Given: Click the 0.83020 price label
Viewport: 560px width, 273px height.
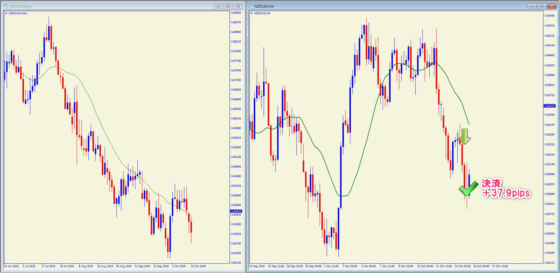Looking at the screenshot, I should (236, 234).
